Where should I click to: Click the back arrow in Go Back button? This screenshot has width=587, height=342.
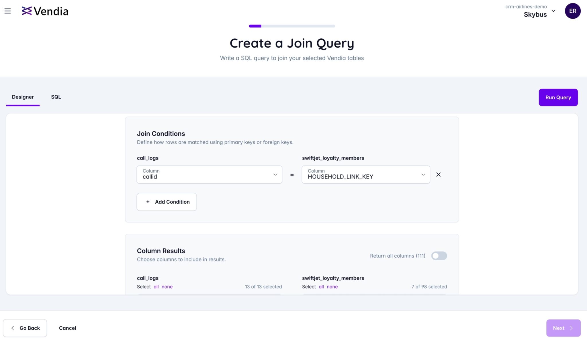click(x=13, y=328)
